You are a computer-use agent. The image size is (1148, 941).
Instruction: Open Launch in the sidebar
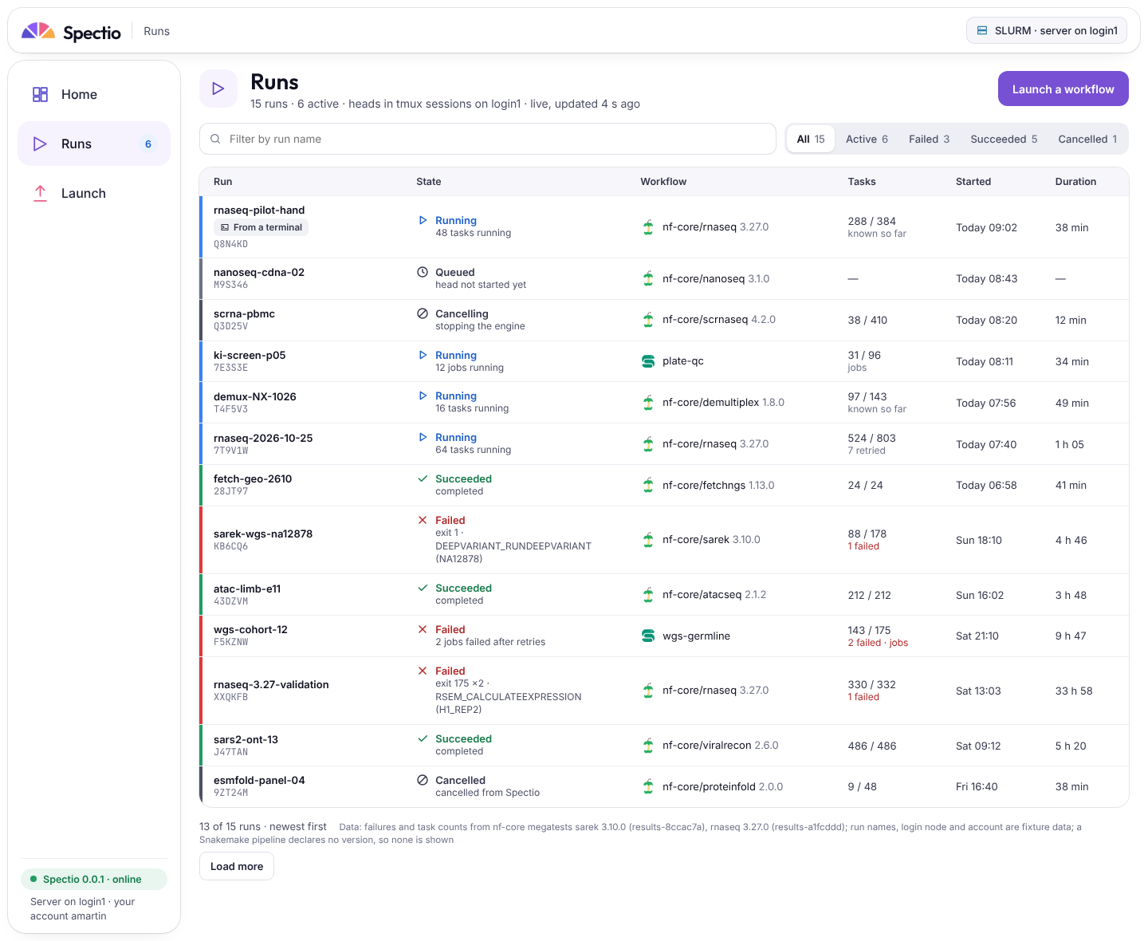pyautogui.click(x=94, y=193)
